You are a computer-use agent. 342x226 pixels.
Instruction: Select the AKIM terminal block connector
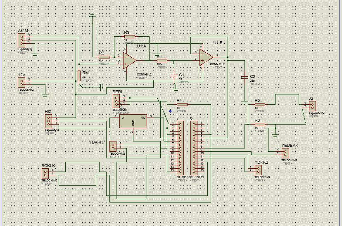pos(21,40)
